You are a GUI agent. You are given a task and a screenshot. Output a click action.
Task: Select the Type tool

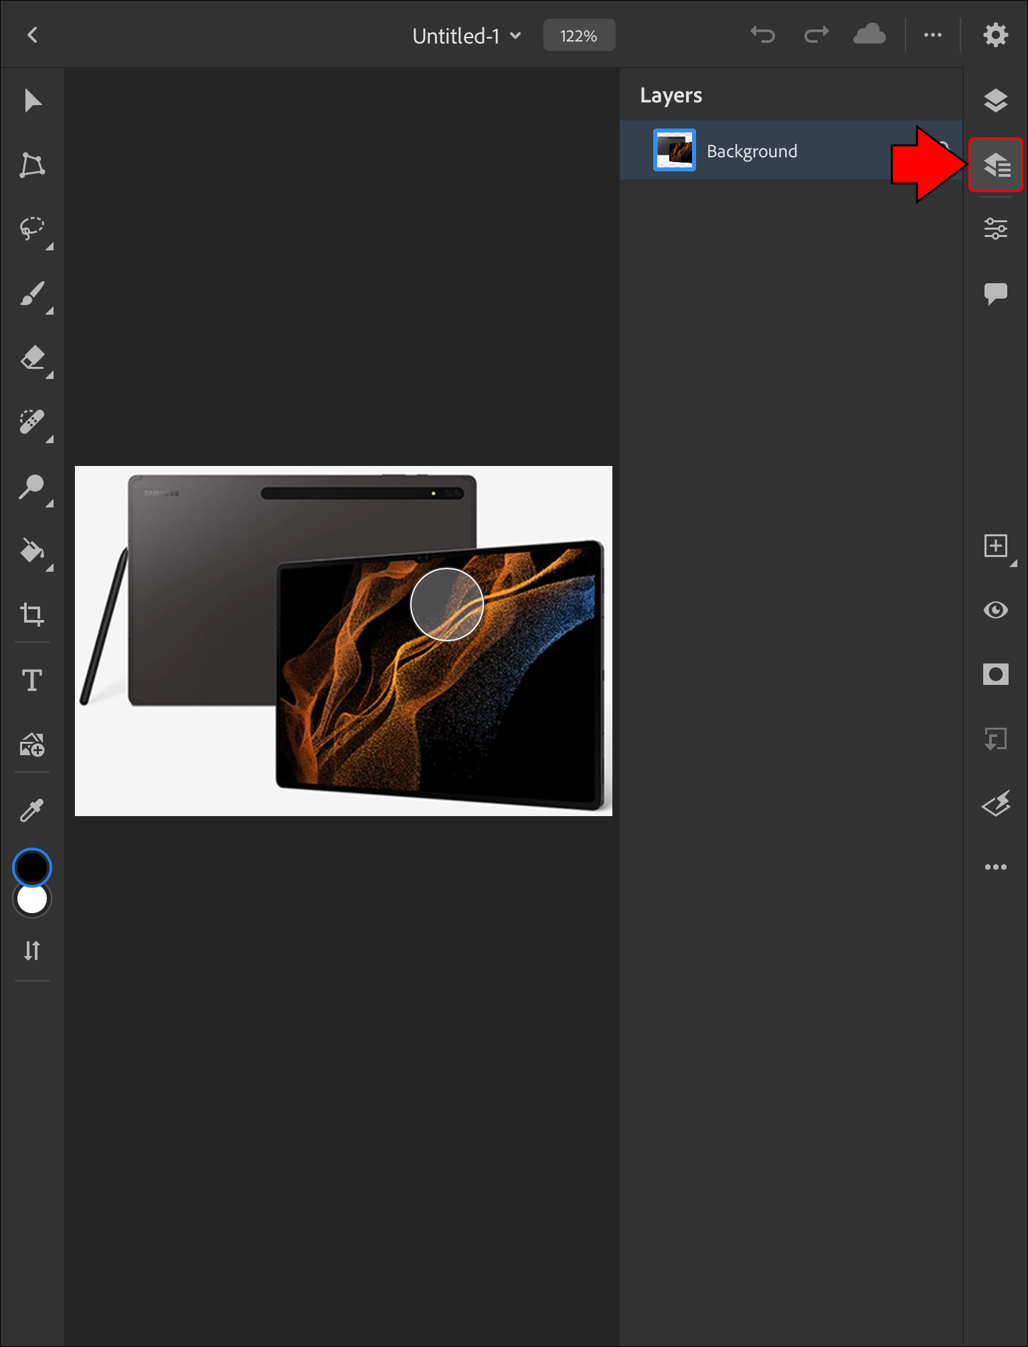(32, 680)
